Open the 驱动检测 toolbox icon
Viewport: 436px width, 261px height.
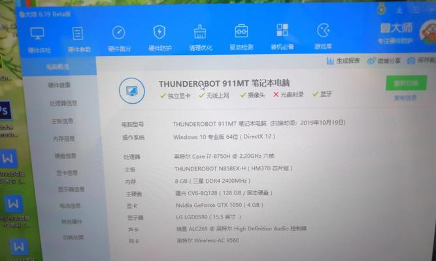[241, 31]
